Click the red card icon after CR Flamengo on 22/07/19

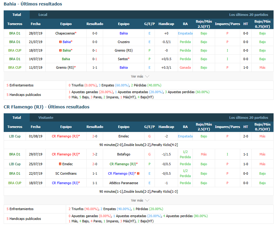tap(138, 173)
